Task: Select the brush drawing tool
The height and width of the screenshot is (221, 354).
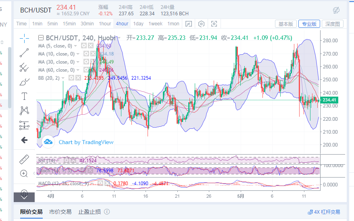Action: 24,82
